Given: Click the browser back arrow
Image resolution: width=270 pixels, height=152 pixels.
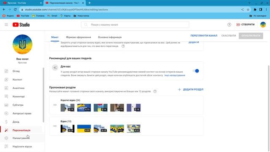Looking at the screenshot, I should pyautogui.click(x=4, y=9).
